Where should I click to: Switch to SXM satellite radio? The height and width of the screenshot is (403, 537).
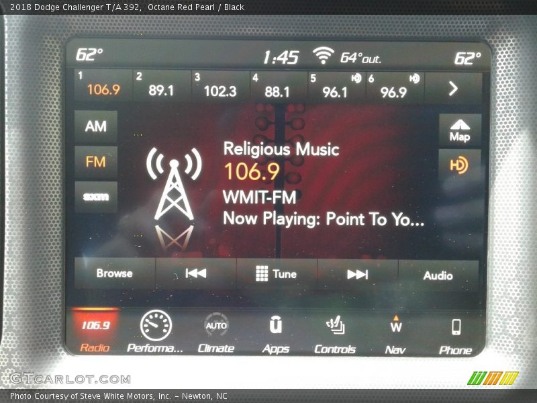(x=96, y=197)
